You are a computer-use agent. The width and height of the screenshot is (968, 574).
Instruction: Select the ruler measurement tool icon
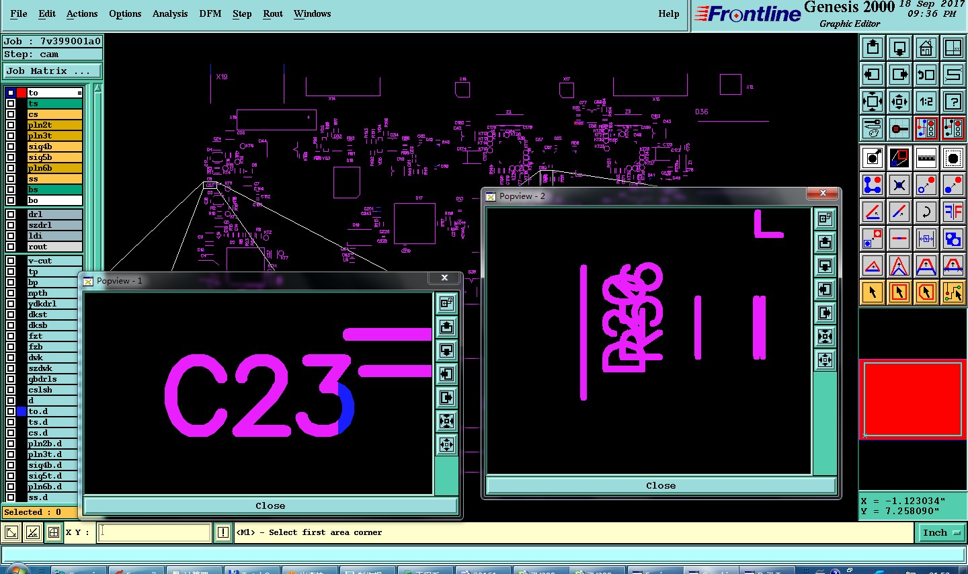[x=926, y=158]
